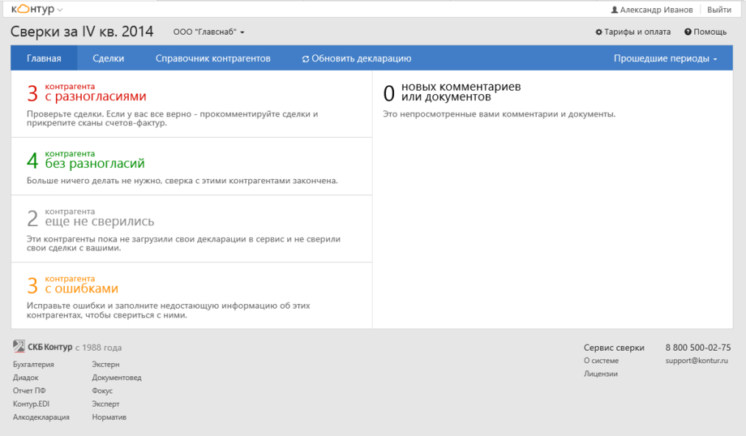Open СКБ Контур footer link
The width and height of the screenshot is (746, 436).
coord(50,347)
